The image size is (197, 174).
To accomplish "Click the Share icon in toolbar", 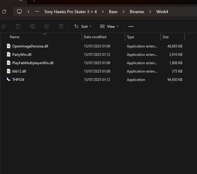I will pyautogui.click(x=47, y=26).
